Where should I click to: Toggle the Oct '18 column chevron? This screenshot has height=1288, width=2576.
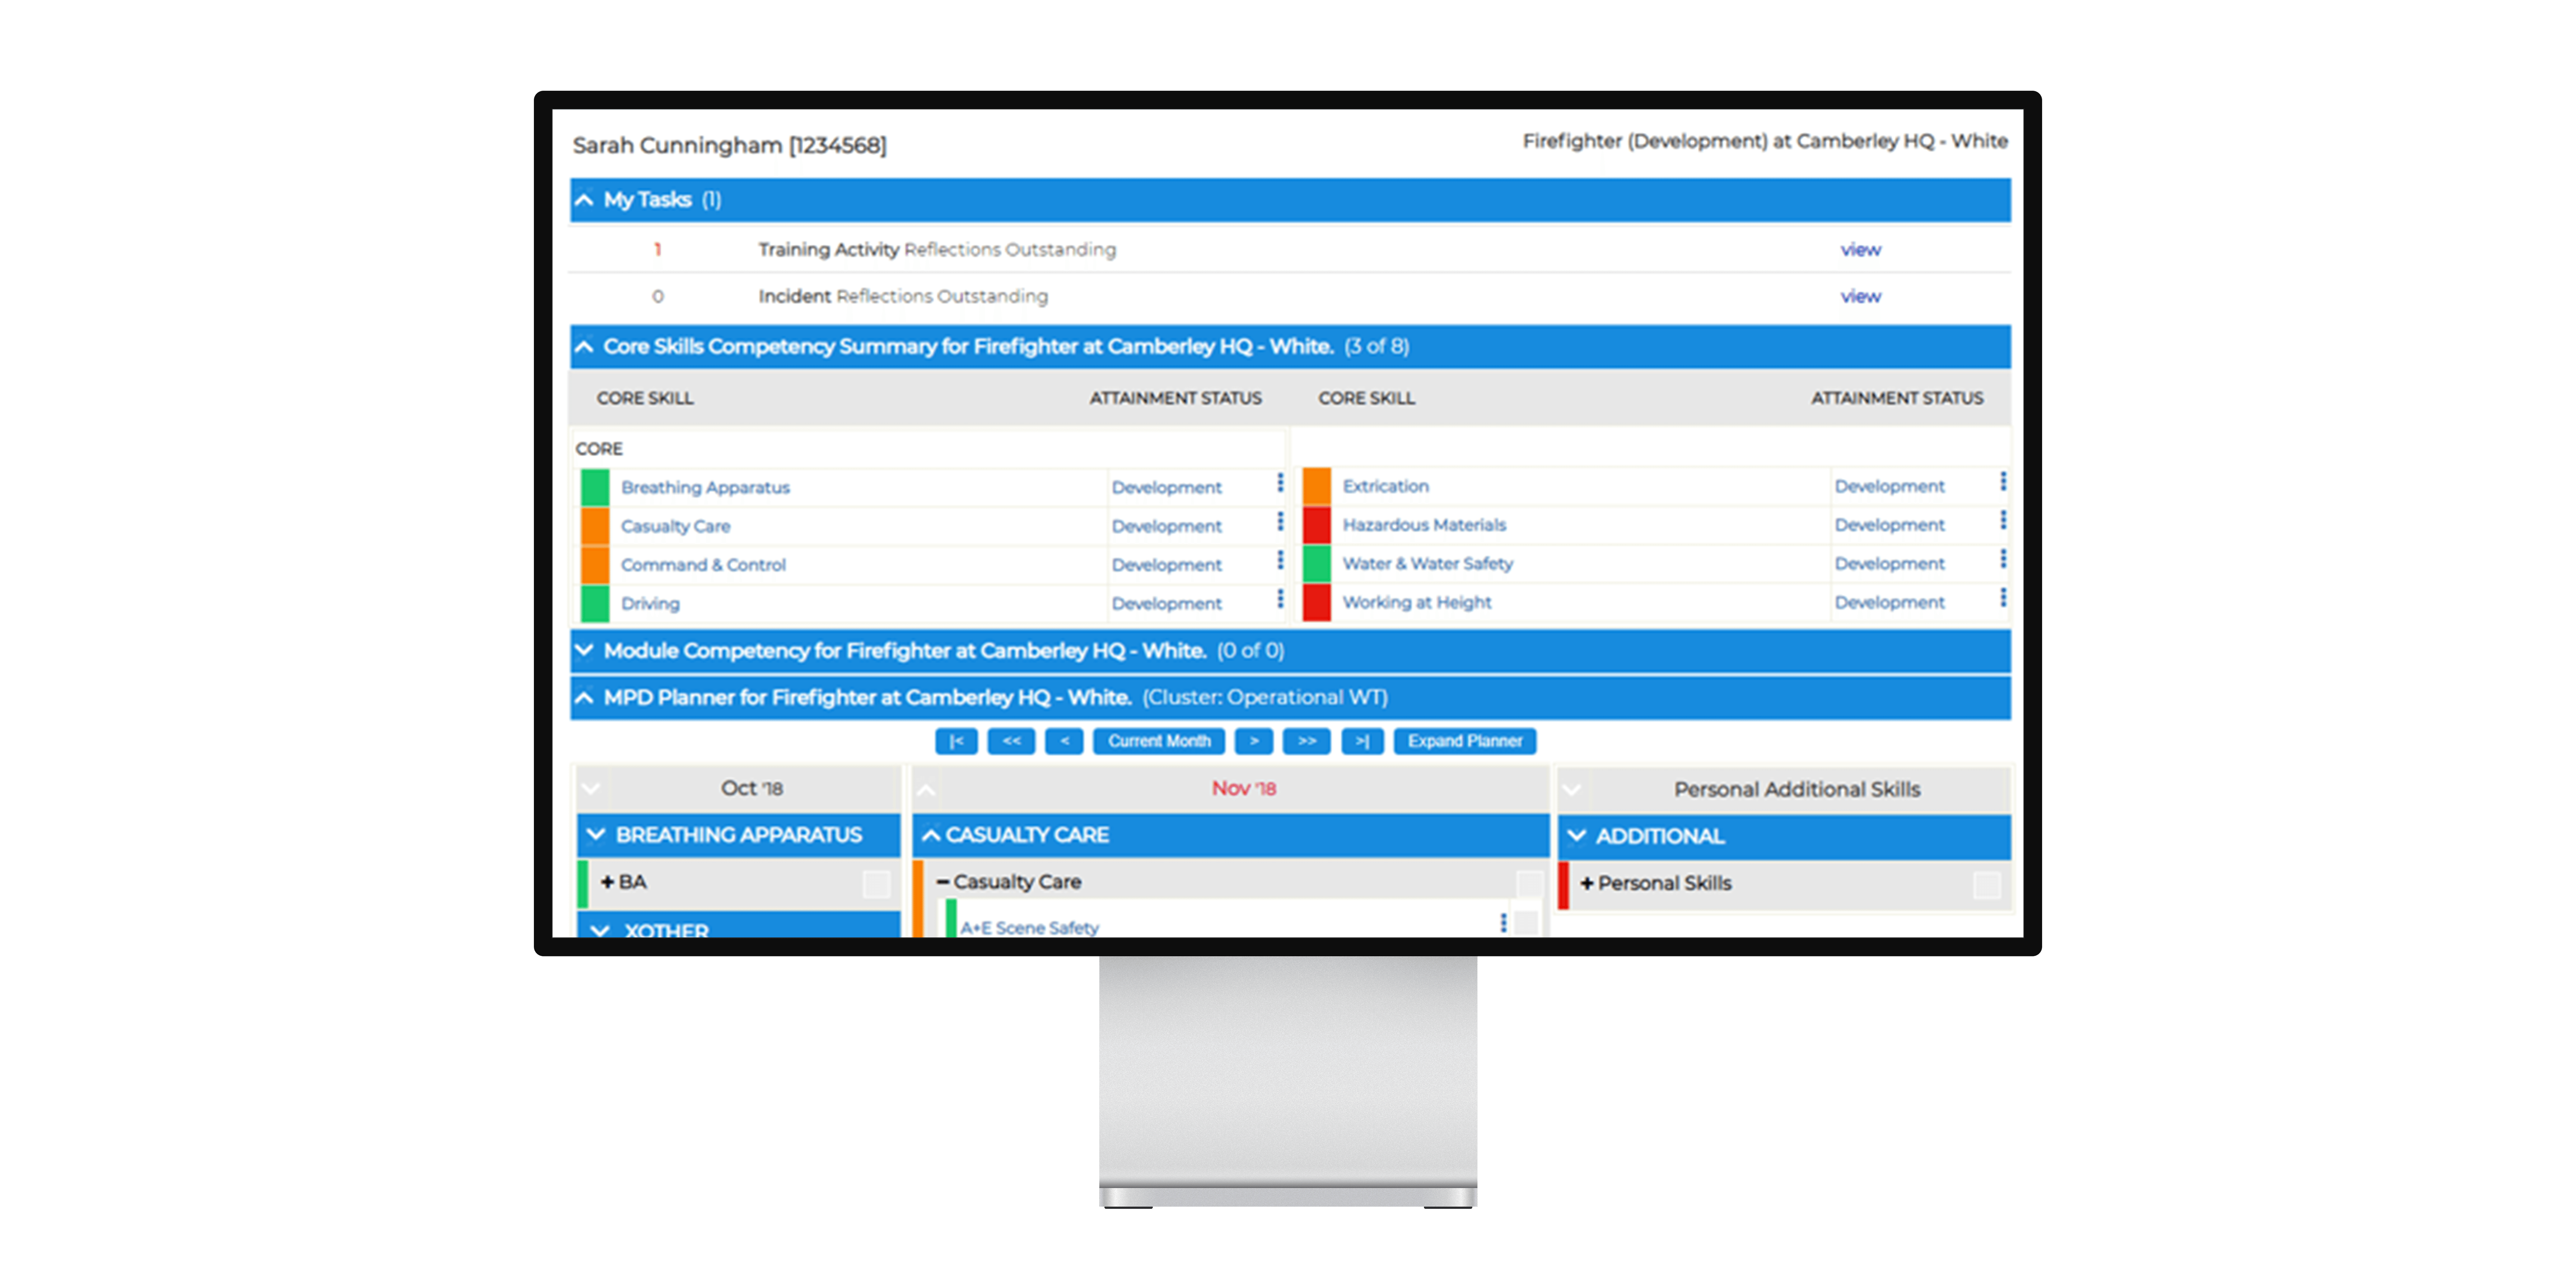(x=591, y=789)
